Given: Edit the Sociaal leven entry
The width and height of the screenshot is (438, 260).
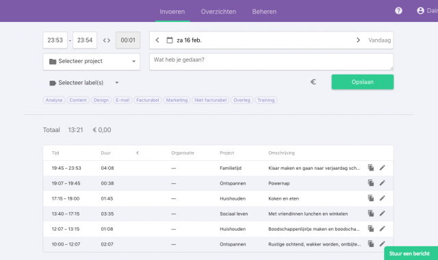Looking at the screenshot, I should point(383,213).
